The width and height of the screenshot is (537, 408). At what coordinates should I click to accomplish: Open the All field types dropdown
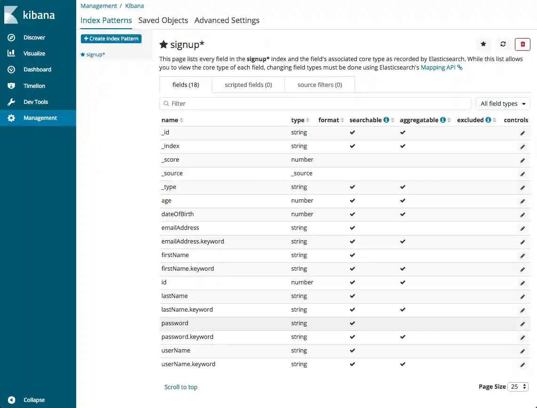[x=503, y=103]
